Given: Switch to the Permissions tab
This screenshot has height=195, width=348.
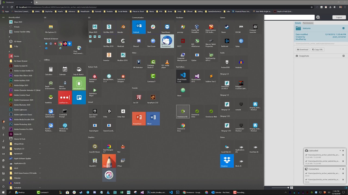Looking at the screenshot, I should coord(308,23).
